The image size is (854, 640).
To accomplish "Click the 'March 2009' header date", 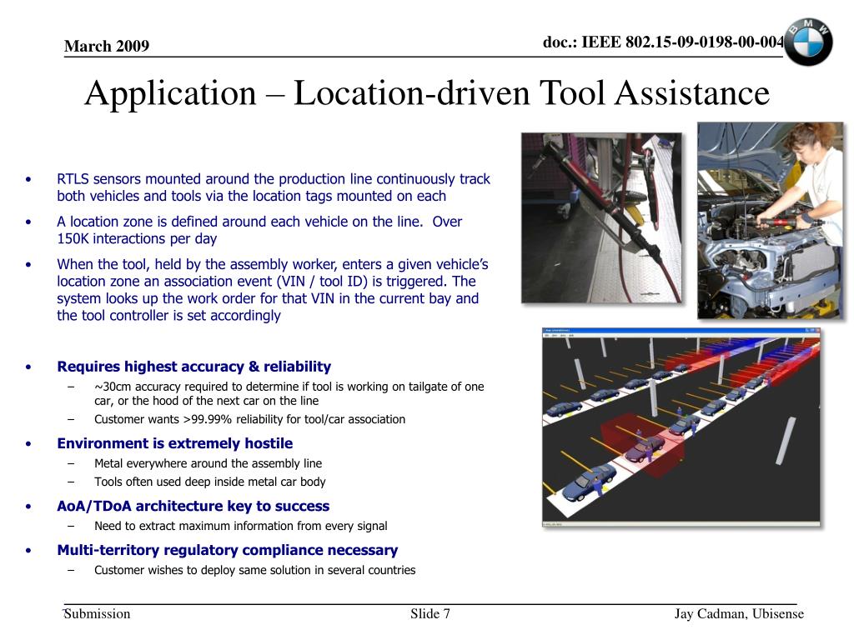I will (107, 46).
